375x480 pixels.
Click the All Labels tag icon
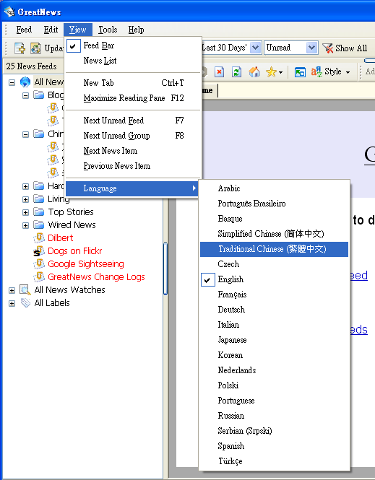point(25,302)
